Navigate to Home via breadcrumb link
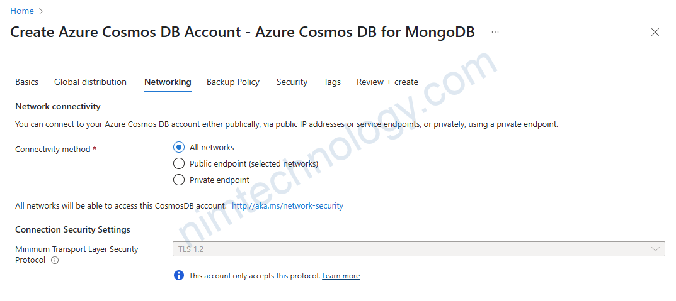 22,11
